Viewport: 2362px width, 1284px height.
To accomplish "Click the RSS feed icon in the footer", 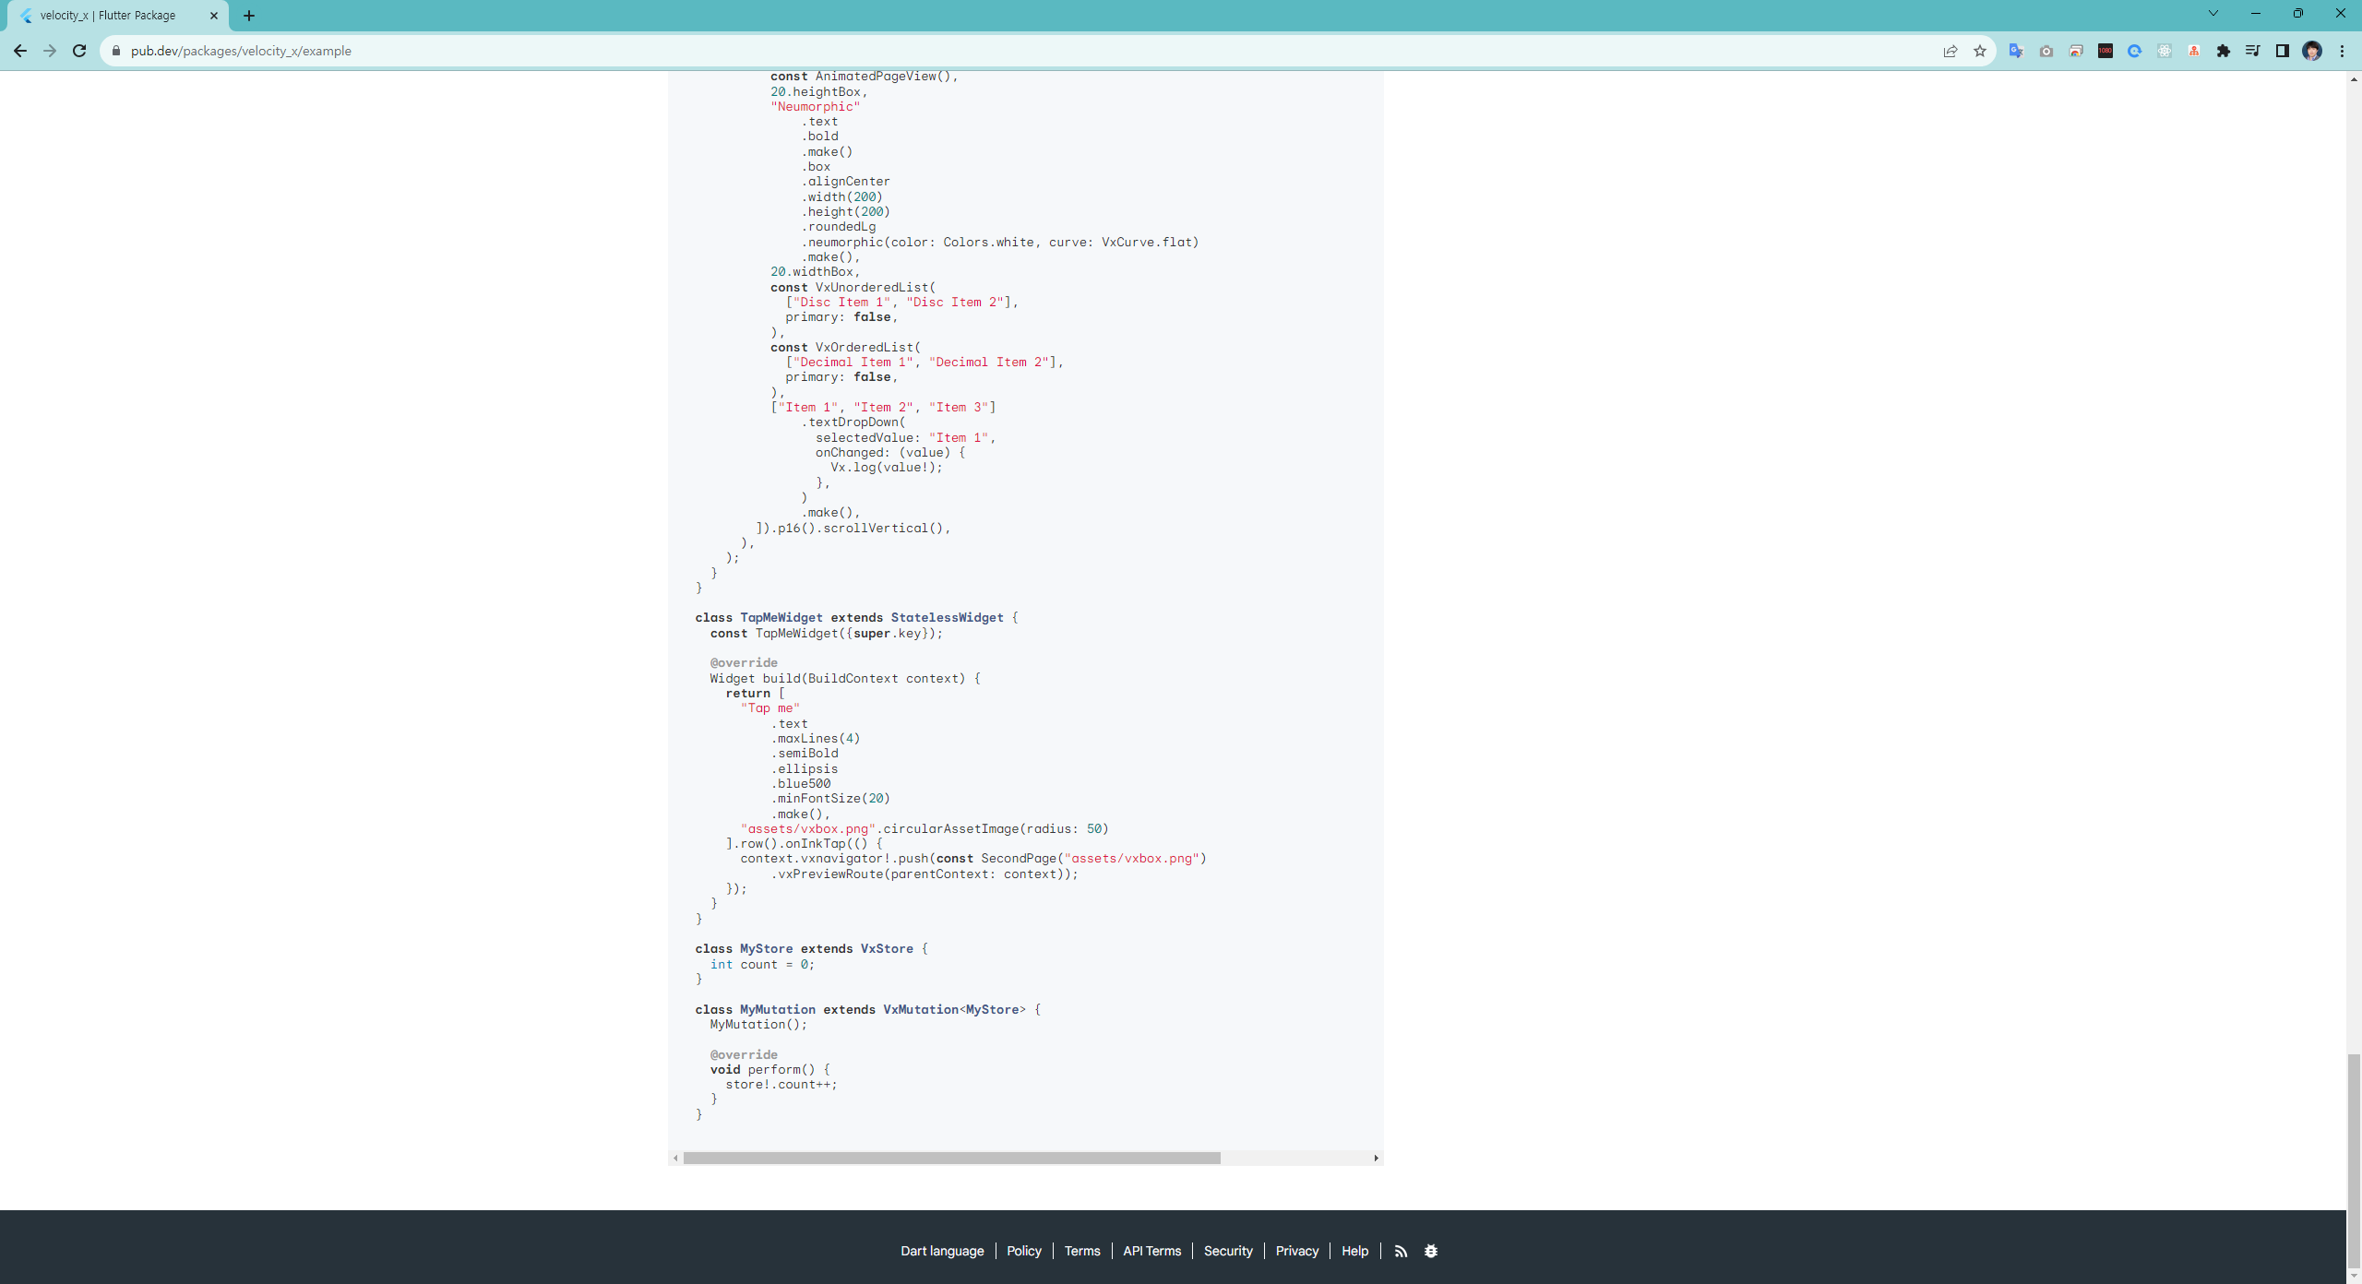I will point(1401,1251).
